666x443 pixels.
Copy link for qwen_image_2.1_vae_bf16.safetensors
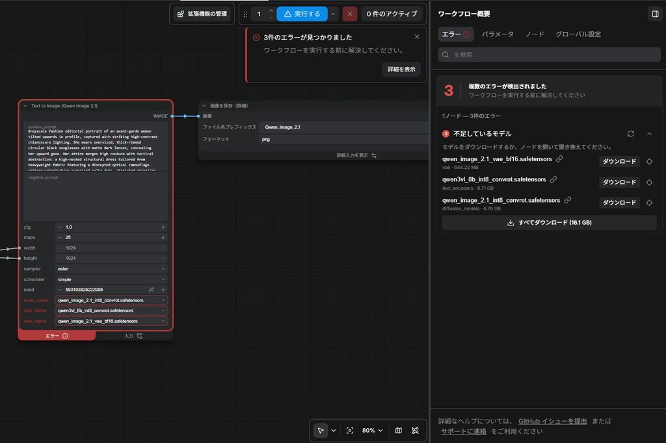pos(559,158)
